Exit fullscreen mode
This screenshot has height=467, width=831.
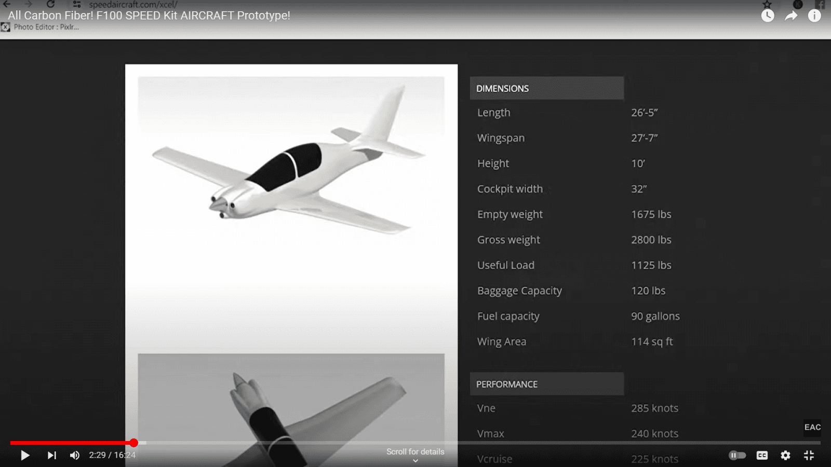[809, 455]
